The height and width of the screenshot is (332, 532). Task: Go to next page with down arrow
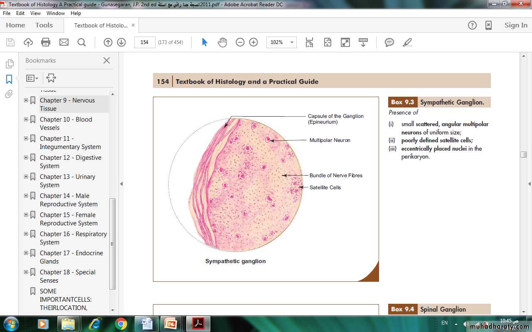121,42
